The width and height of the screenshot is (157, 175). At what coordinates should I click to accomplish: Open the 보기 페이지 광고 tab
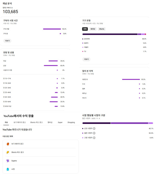[x=20, y=122]
